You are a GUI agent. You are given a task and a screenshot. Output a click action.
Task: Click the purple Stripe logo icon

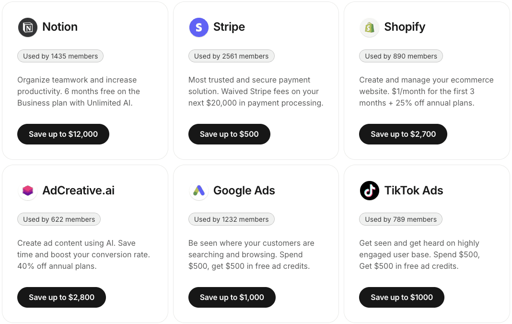click(198, 27)
